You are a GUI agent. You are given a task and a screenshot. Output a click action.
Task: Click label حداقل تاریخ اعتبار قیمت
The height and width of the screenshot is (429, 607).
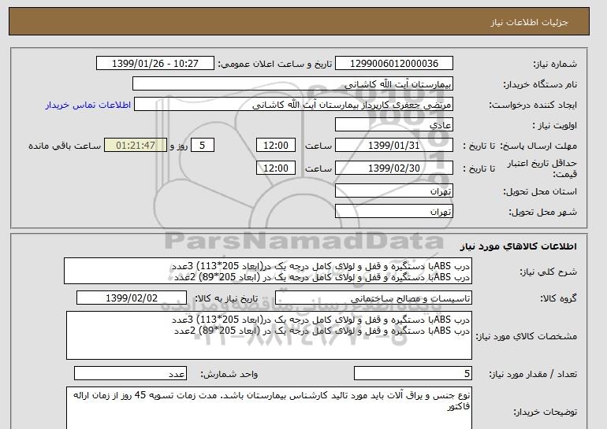pos(542,168)
